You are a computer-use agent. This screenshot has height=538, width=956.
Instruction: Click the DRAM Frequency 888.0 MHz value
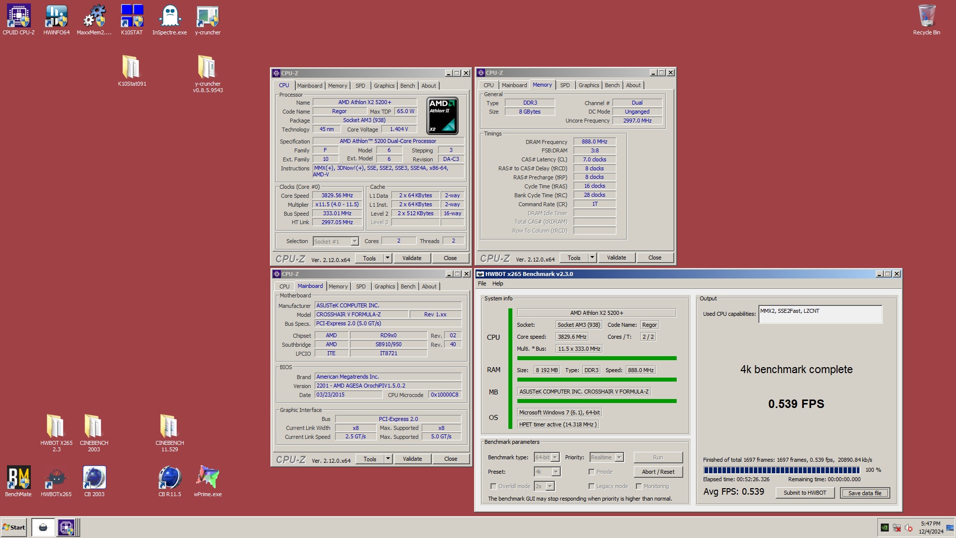[x=595, y=141]
